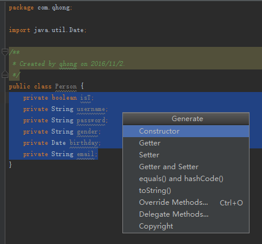Choose Setter from the Generate popup
The image size is (262, 244).
tap(186, 155)
